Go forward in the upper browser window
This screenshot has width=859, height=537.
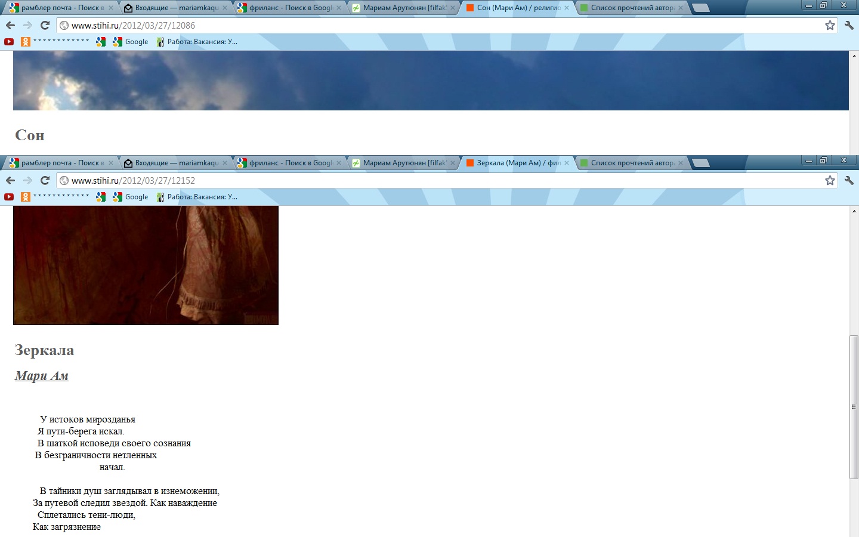pyautogui.click(x=27, y=25)
